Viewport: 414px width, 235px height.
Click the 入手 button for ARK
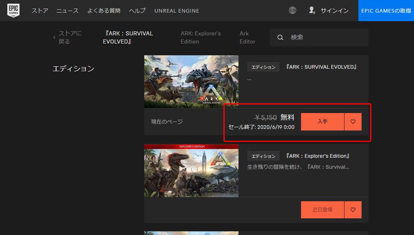tap(322, 122)
